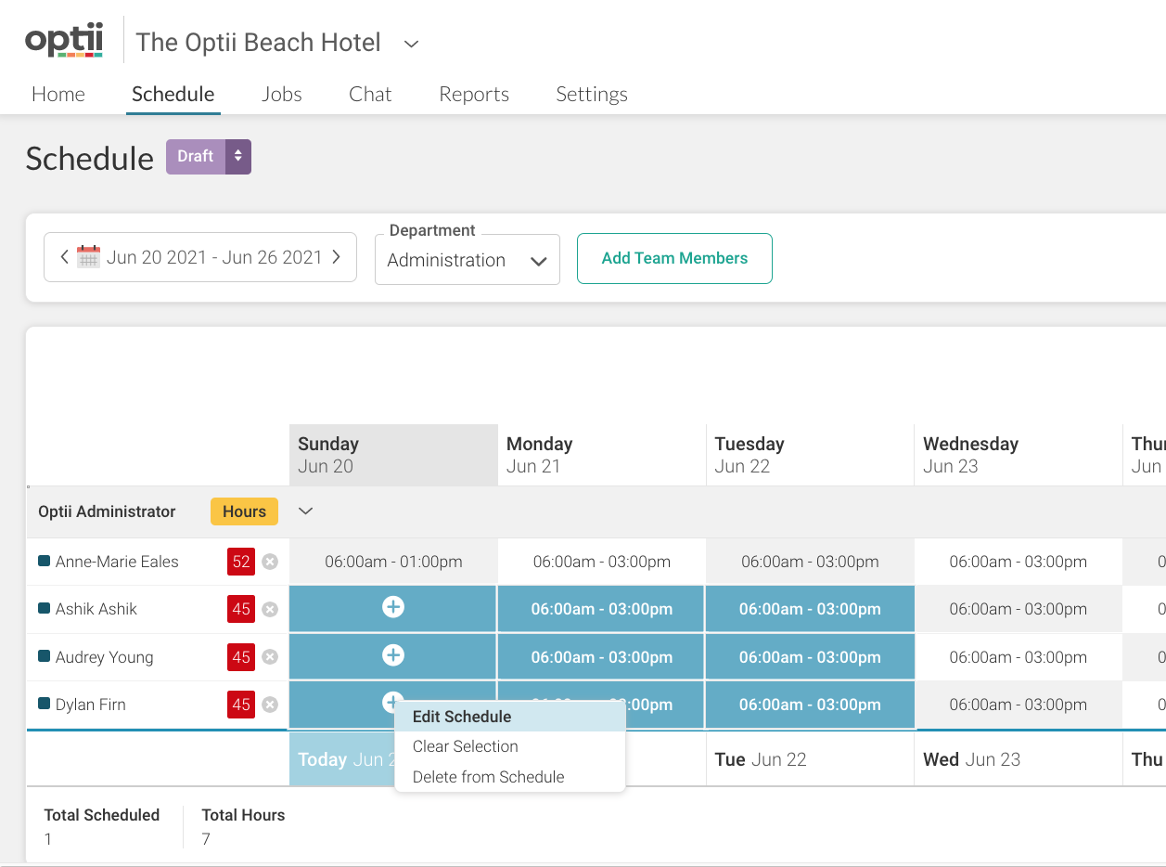Screen dimensions: 1166x867
Task: Open the Department dropdown
Action: [468, 260]
